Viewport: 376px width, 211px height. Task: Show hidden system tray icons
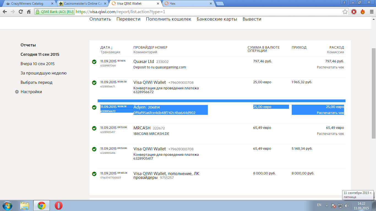[327, 206]
